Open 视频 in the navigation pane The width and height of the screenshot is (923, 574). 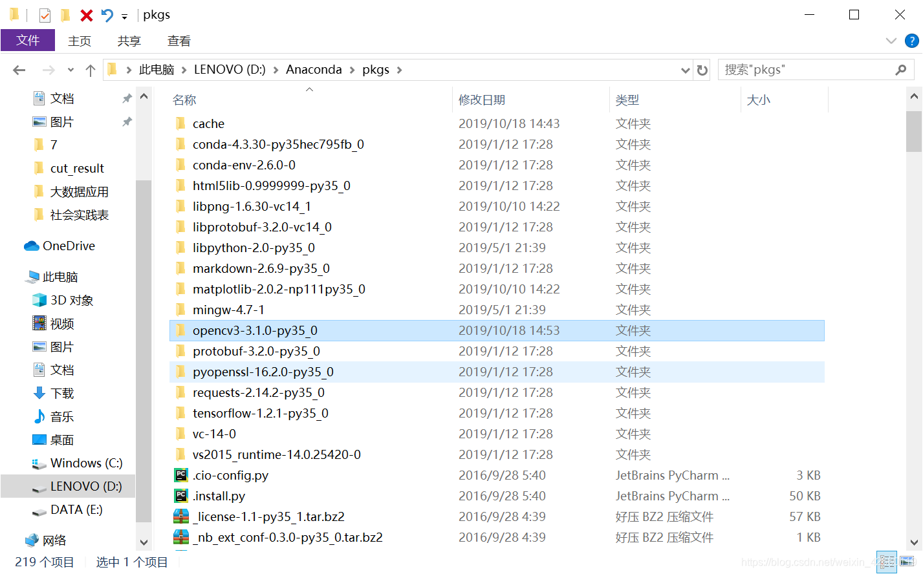pyautogui.click(x=62, y=323)
